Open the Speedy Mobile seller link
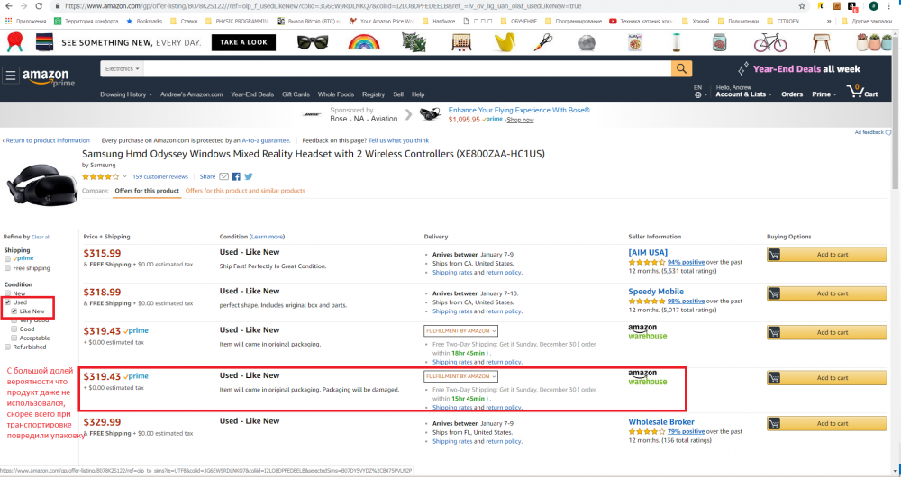This screenshot has width=901, height=477. click(656, 292)
